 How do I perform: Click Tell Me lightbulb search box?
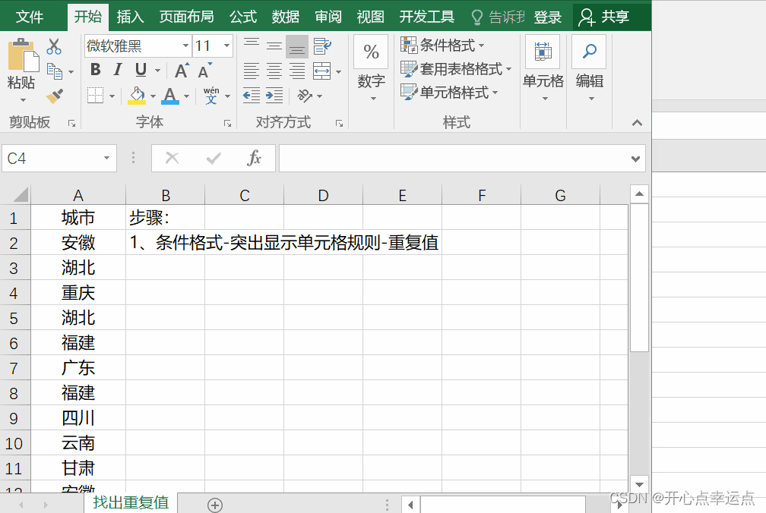click(498, 17)
